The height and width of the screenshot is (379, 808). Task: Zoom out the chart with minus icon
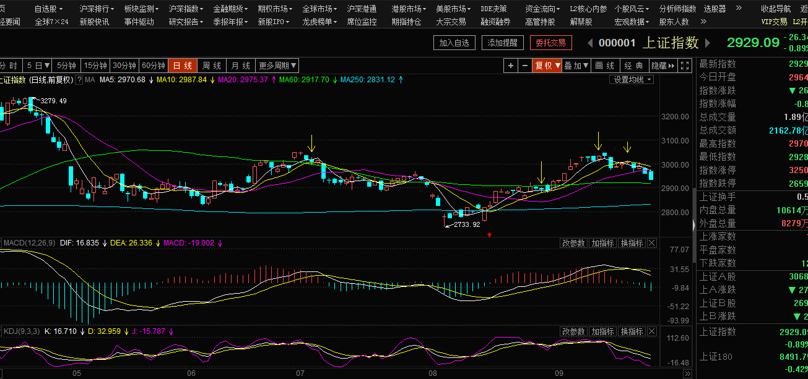525,66
